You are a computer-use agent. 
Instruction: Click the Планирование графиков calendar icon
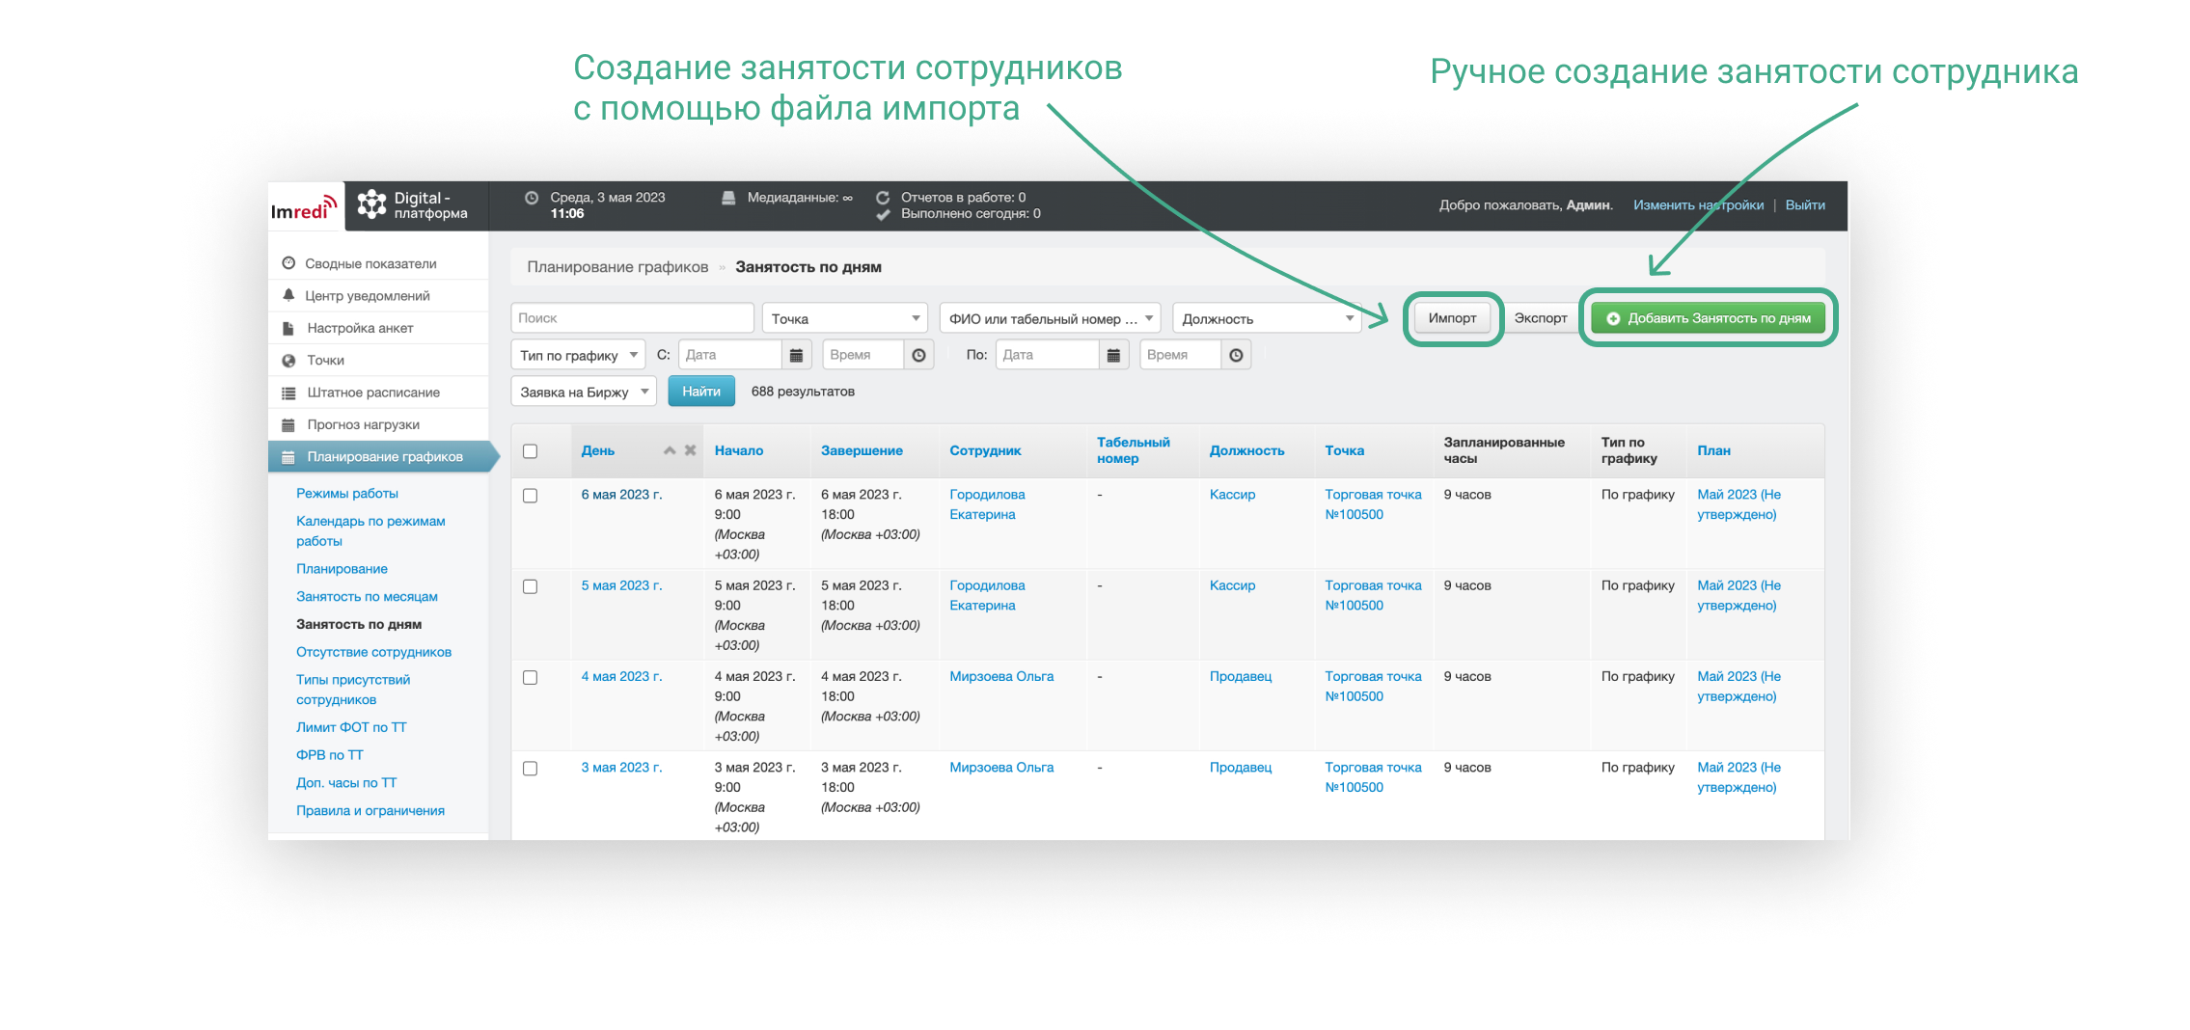[288, 457]
